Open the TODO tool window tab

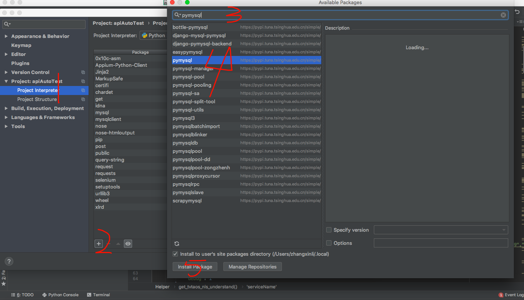point(23,295)
